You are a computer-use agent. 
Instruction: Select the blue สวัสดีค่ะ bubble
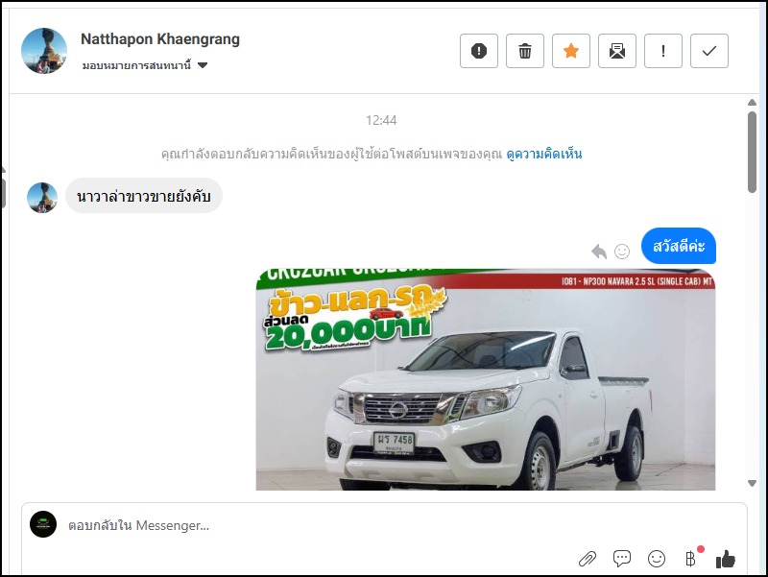click(679, 246)
